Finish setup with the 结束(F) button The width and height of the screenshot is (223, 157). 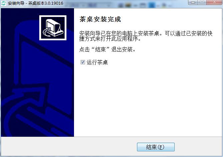(x=156, y=147)
